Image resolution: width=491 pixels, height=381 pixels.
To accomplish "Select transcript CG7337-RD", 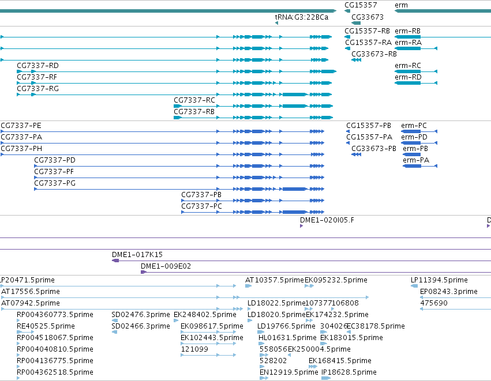I will (x=38, y=65).
